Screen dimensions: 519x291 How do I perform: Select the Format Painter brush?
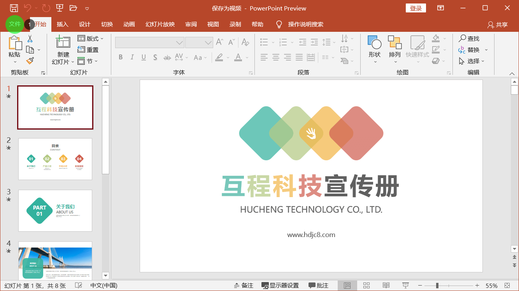tap(30, 61)
